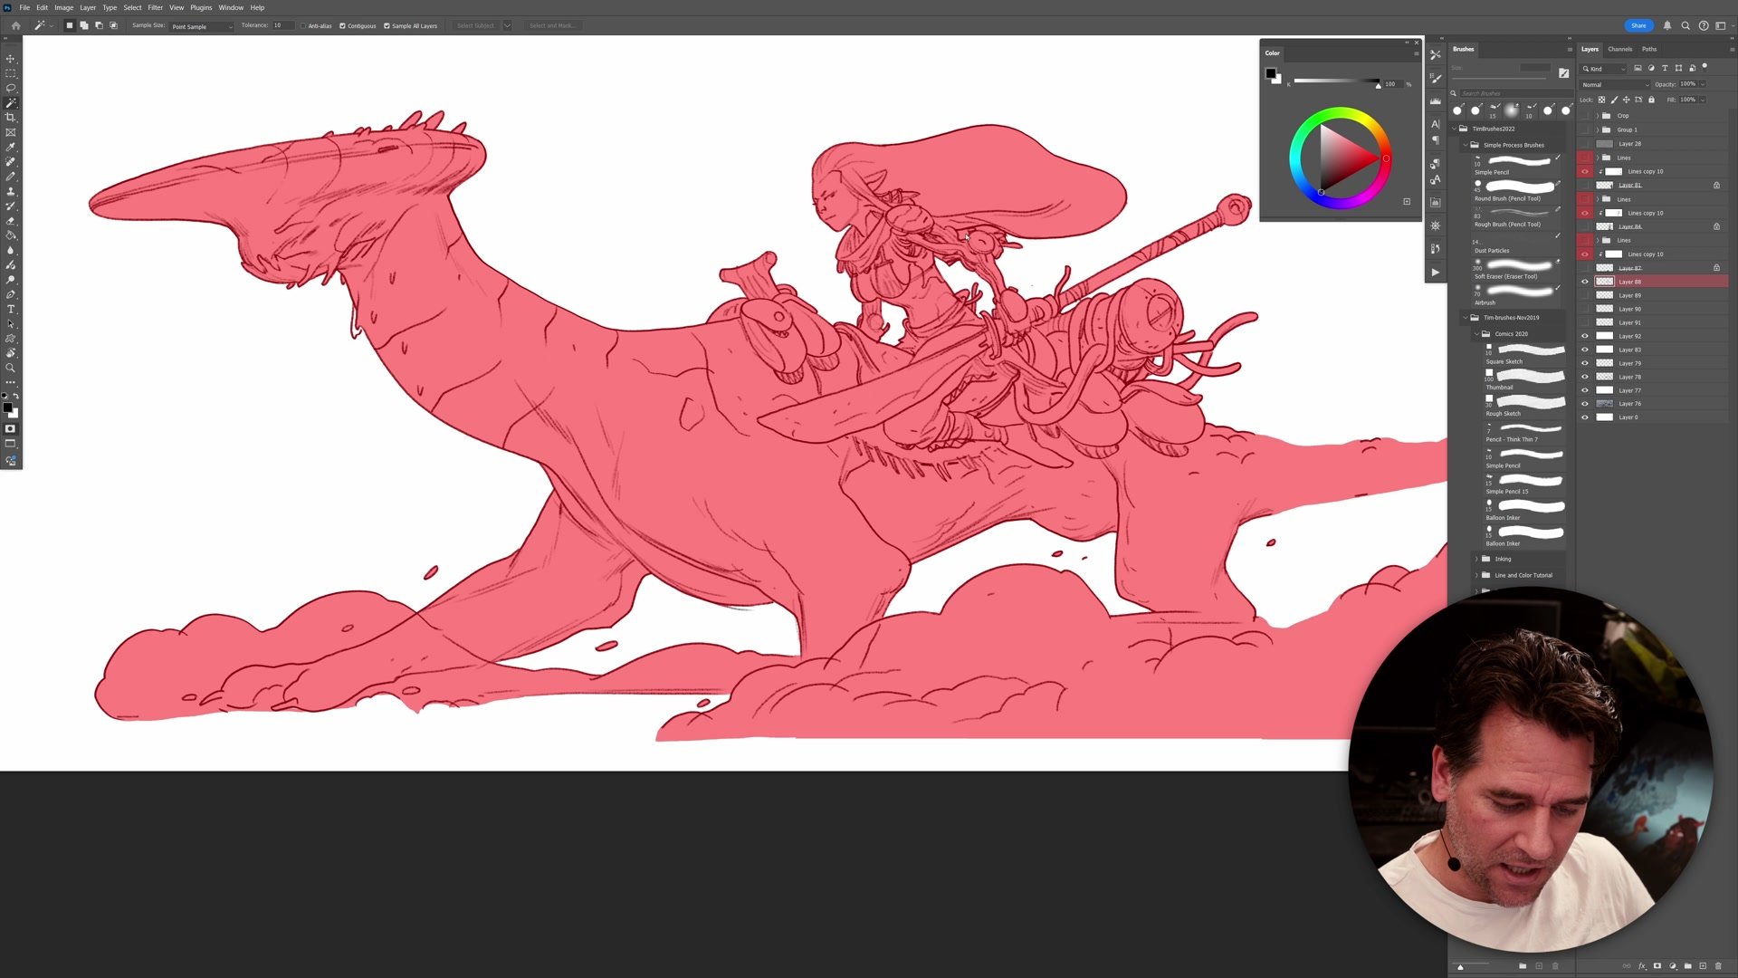Enable the Anti-alias checkbox
The image size is (1738, 978).
(x=303, y=25)
